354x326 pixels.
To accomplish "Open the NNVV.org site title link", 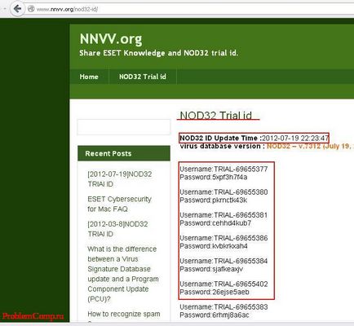I will click(x=111, y=39).
